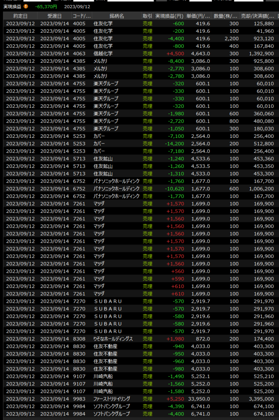The image size is (279, 420).
Task: Click the -10,620 loss cell for パナソニック
Action: pos(173,189)
